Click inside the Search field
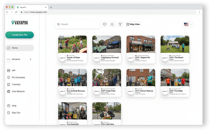The image size is (211, 131). (77, 24)
